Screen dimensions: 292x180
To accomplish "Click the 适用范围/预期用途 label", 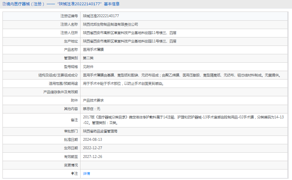I will coord(63,84).
